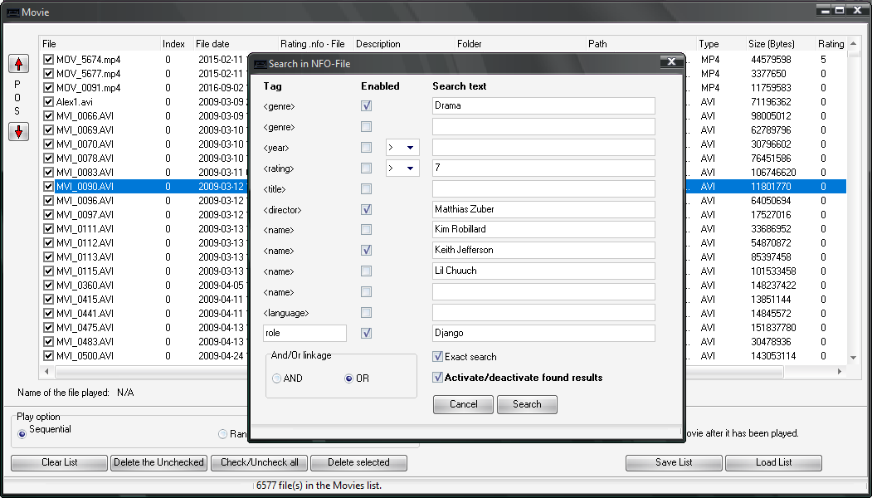
Task: Click the Movie window title bar icon
Action: (12, 12)
